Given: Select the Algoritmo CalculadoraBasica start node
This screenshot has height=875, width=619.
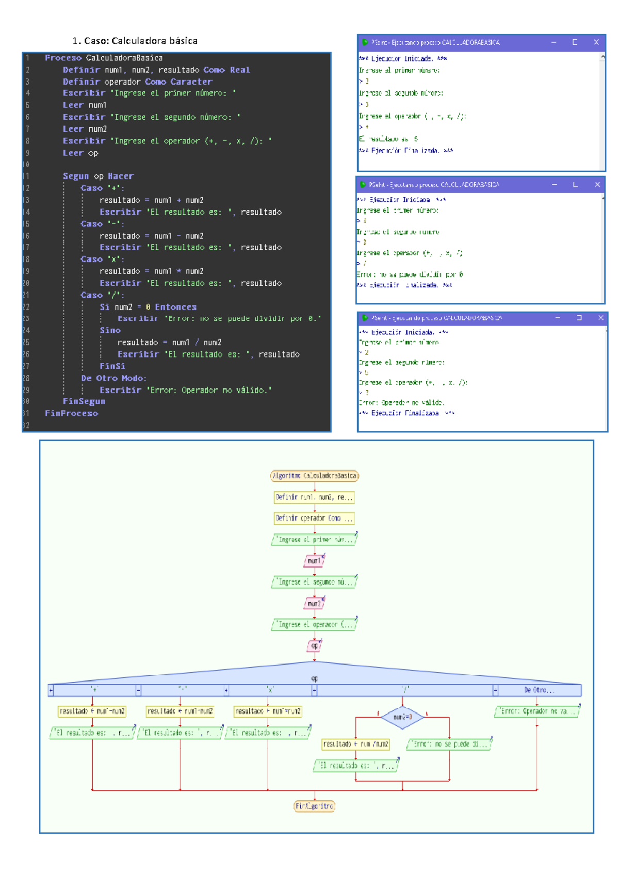Looking at the screenshot, I should pyautogui.click(x=314, y=476).
